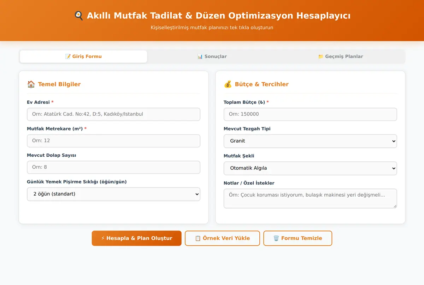
Task: Click the frying pan icon in the header
Action: pyautogui.click(x=78, y=16)
